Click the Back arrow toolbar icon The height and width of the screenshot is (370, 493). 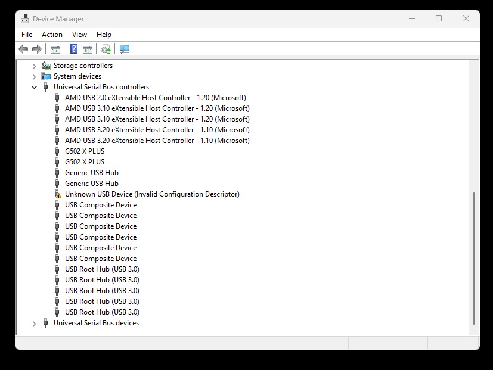pos(23,49)
